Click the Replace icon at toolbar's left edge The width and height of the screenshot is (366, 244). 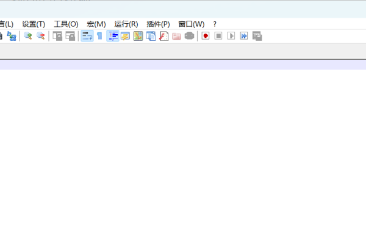tap(12, 36)
